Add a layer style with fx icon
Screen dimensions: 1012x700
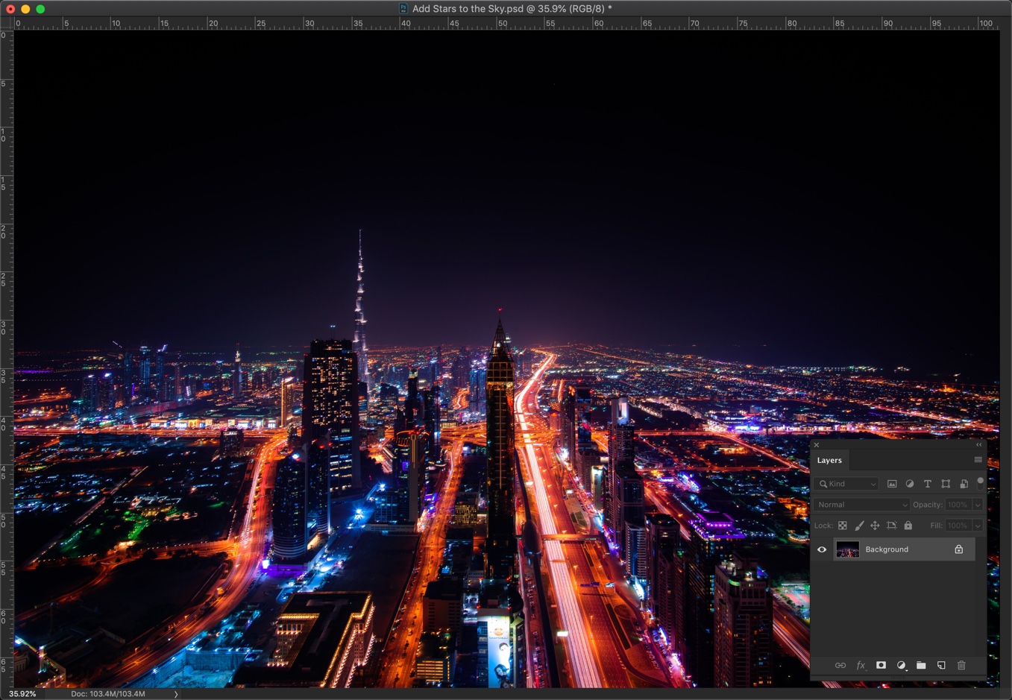coord(861,665)
